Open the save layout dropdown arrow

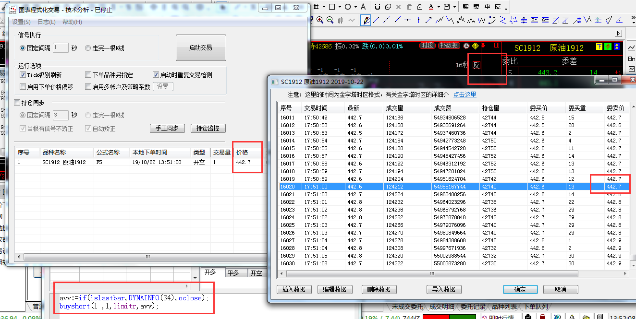click(x=454, y=7)
